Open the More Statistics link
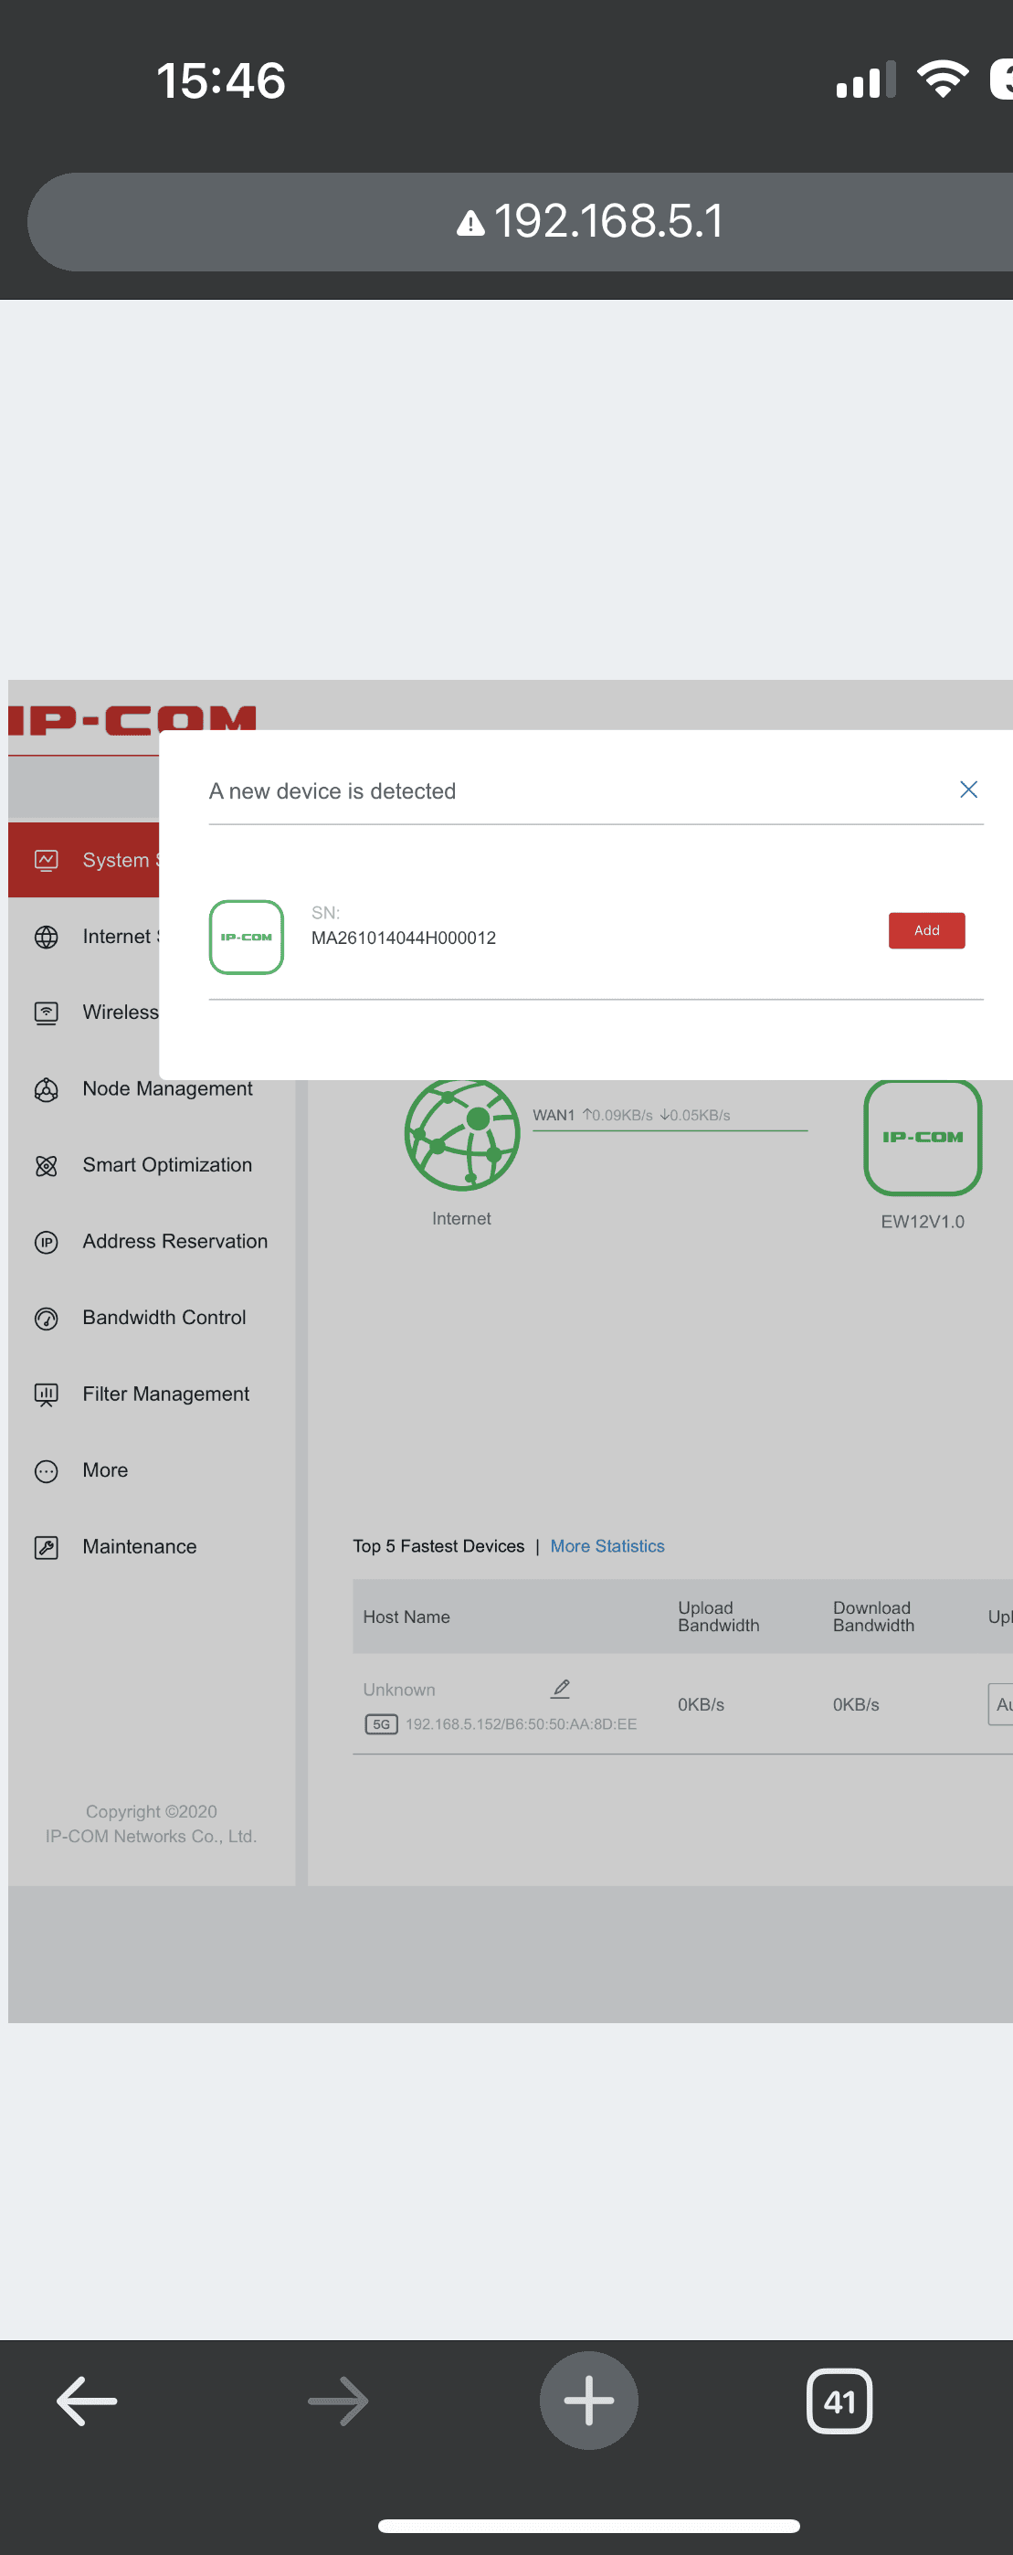The width and height of the screenshot is (1013, 2555). [x=607, y=1546]
